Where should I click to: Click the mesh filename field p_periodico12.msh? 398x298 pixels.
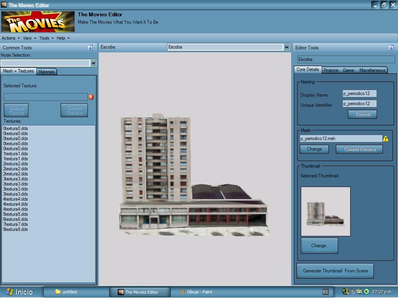pyautogui.click(x=341, y=139)
